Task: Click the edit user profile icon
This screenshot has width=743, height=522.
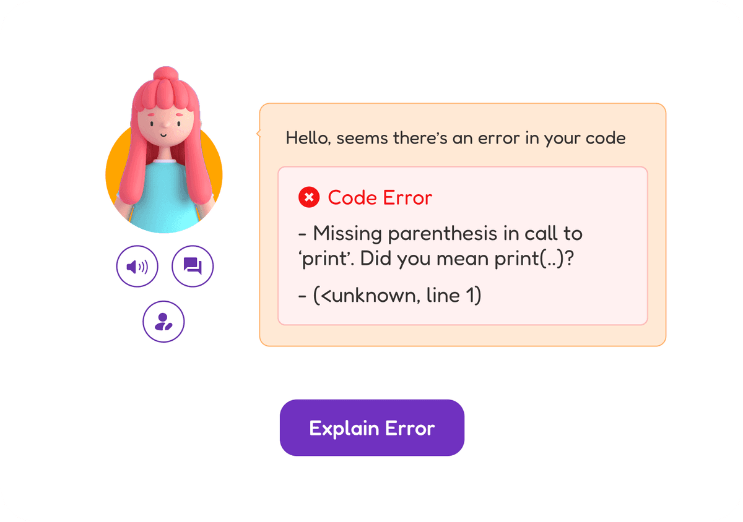Action: click(x=164, y=322)
